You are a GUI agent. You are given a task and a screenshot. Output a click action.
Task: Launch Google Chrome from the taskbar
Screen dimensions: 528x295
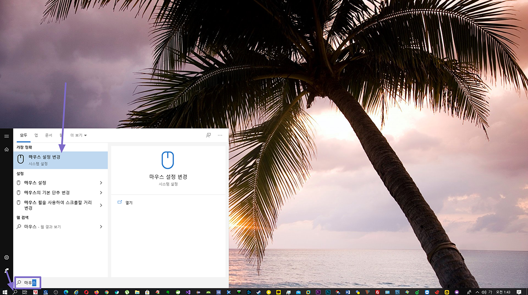click(107, 292)
